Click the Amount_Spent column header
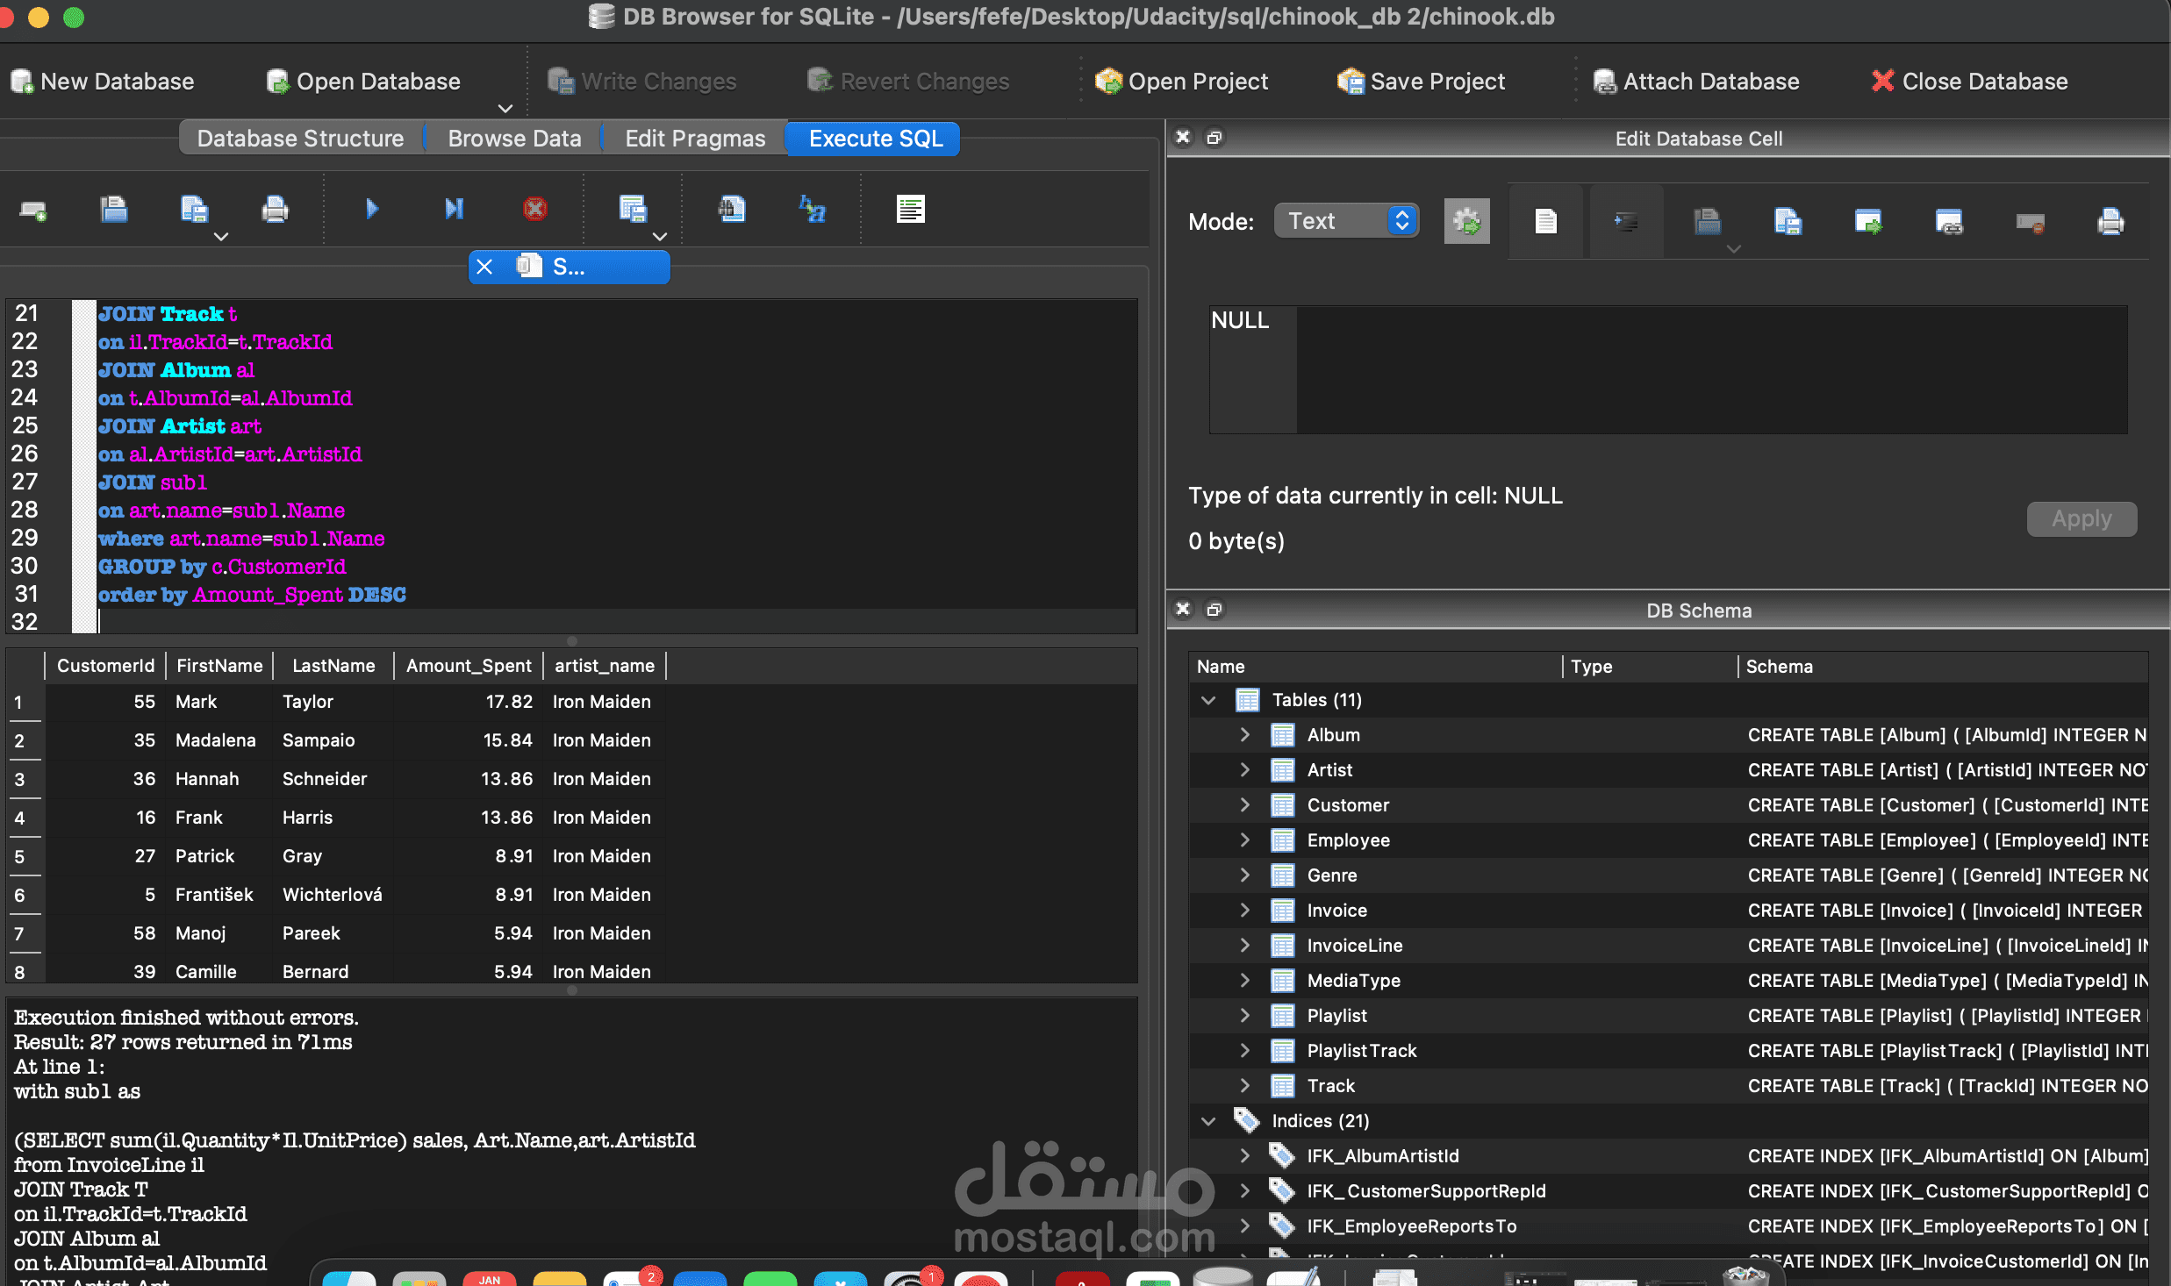The width and height of the screenshot is (2171, 1286). [469, 666]
